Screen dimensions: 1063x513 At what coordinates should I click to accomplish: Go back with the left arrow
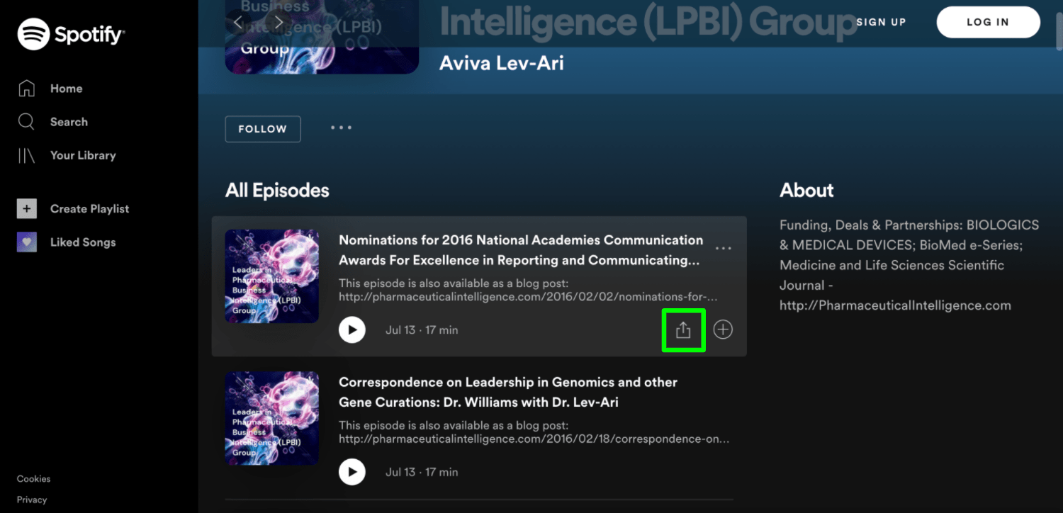click(238, 23)
